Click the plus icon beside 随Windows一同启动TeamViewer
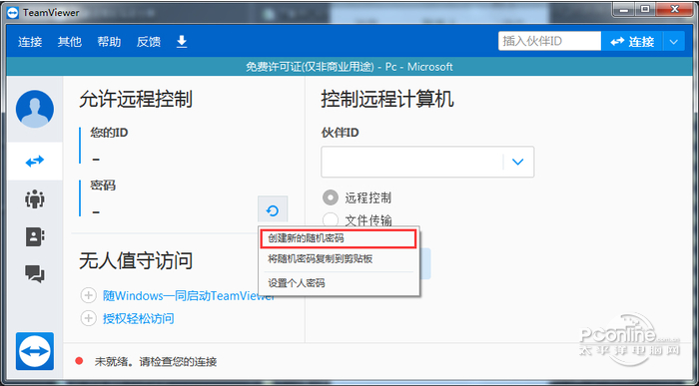 tap(88, 295)
